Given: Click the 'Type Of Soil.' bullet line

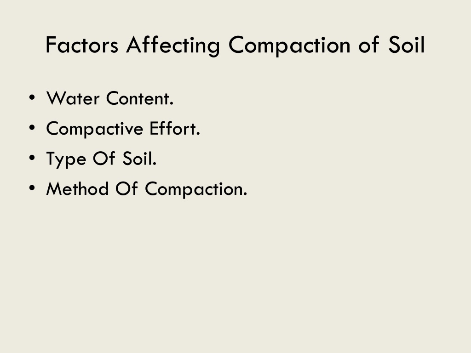Looking at the screenshot, I should pos(101,159).
